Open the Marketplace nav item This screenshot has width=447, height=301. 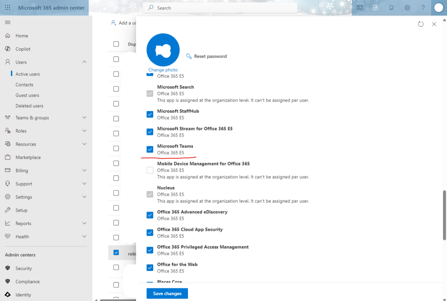tap(28, 157)
